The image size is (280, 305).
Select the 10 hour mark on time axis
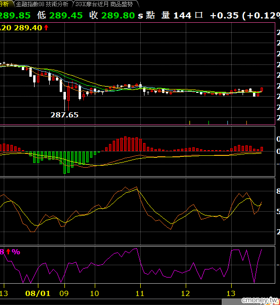94,293
